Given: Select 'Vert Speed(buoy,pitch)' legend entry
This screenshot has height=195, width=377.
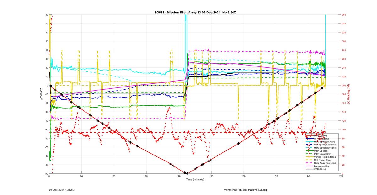Looking at the screenshot, I should point(325,145).
